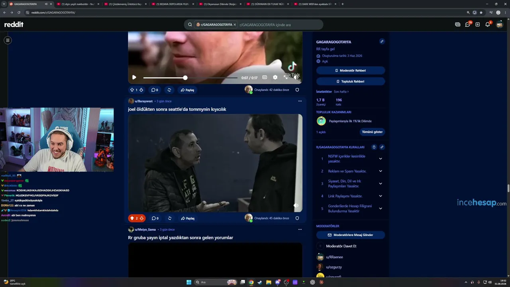This screenshot has width=510, height=287.
Task: Open the Moderatör Rehberi button
Action: tap(351, 71)
